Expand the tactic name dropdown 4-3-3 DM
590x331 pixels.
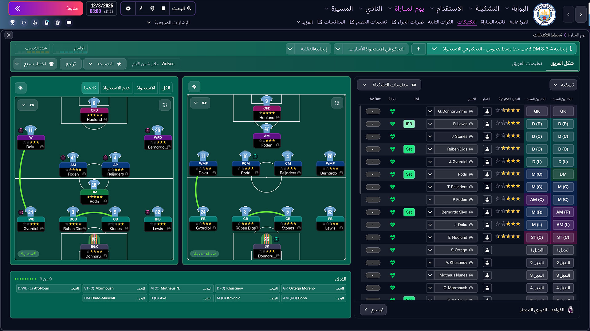click(x=434, y=49)
